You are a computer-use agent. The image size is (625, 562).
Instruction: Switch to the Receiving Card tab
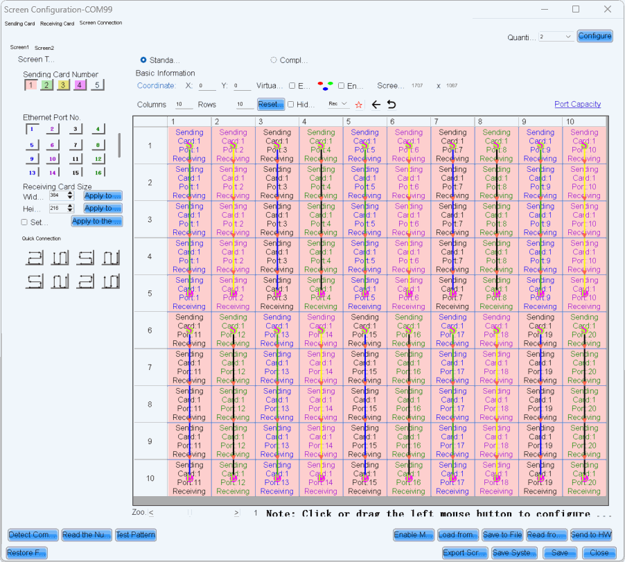point(57,24)
